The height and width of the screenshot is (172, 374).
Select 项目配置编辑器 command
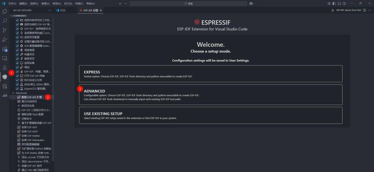(x=31, y=145)
